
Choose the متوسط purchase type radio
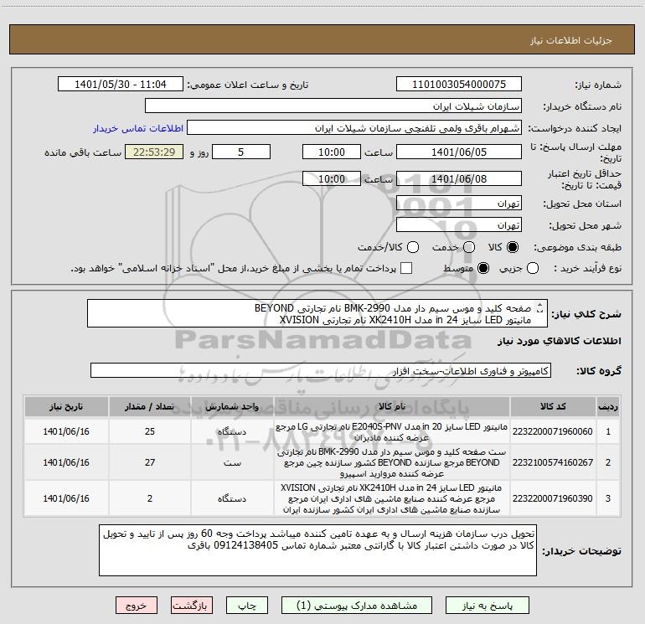[x=483, y=268]
